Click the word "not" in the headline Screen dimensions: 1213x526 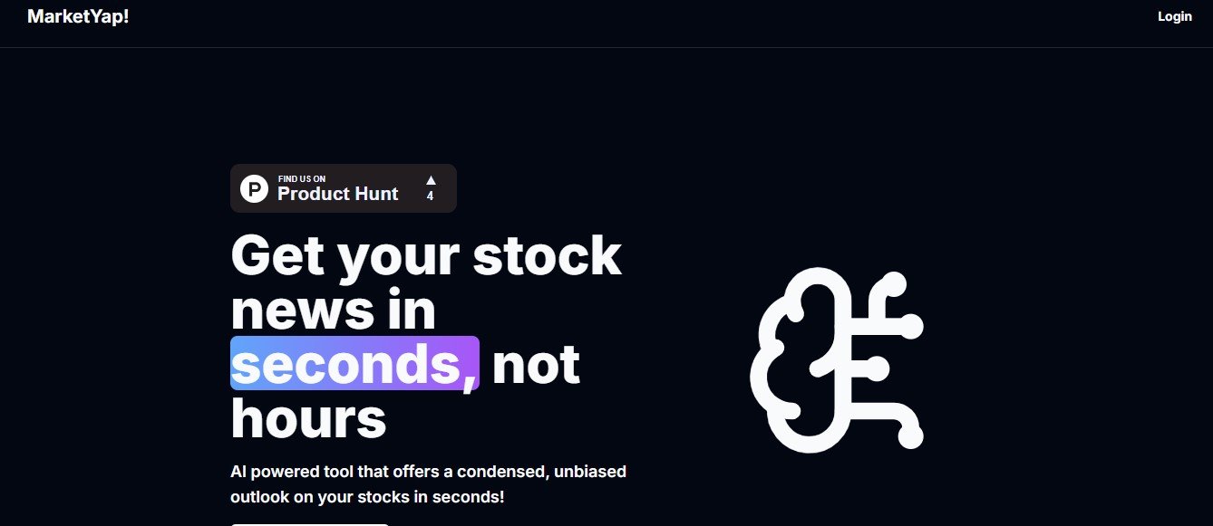click(535, 364)
